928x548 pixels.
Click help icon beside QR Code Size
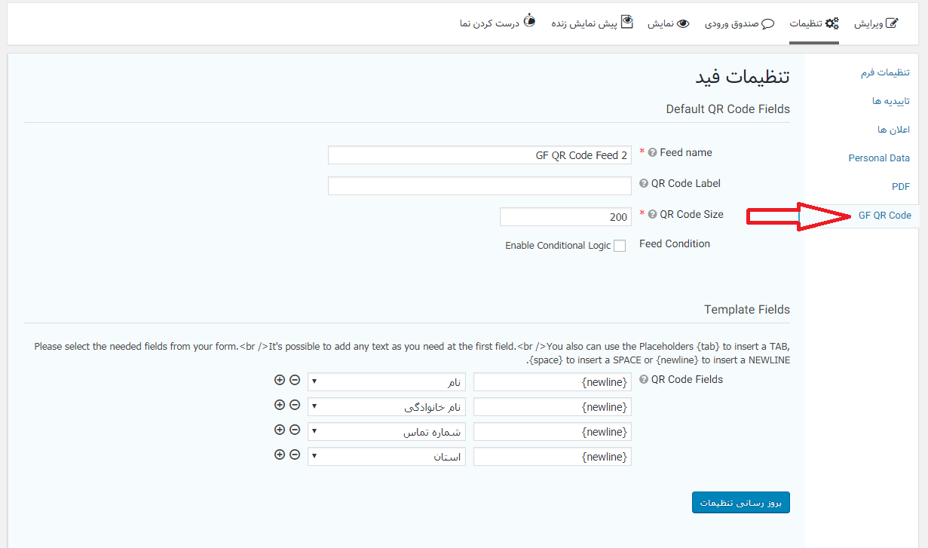pyautogui.click(x=652, y=215)
